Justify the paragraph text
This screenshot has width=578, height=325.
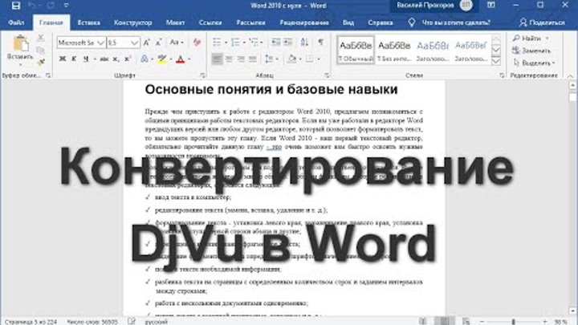coord(253,59)
